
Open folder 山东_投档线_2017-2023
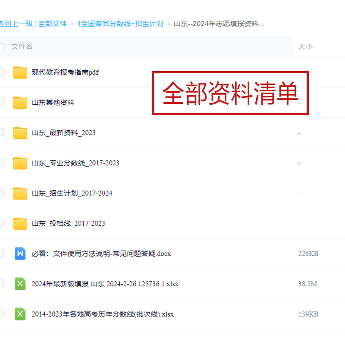point(68,223)
